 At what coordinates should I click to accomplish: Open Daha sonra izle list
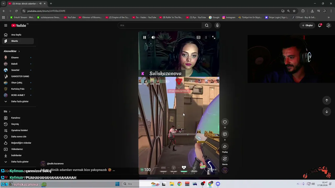click(18, 137)
